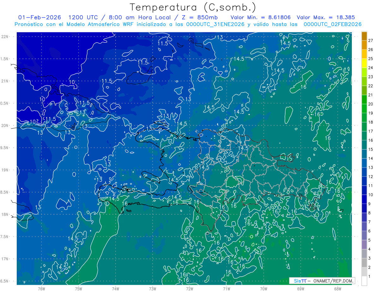Screen dimensions: 379x293
Task: Click the clipped latitude label "6.5N"
Action: point(4,281)
